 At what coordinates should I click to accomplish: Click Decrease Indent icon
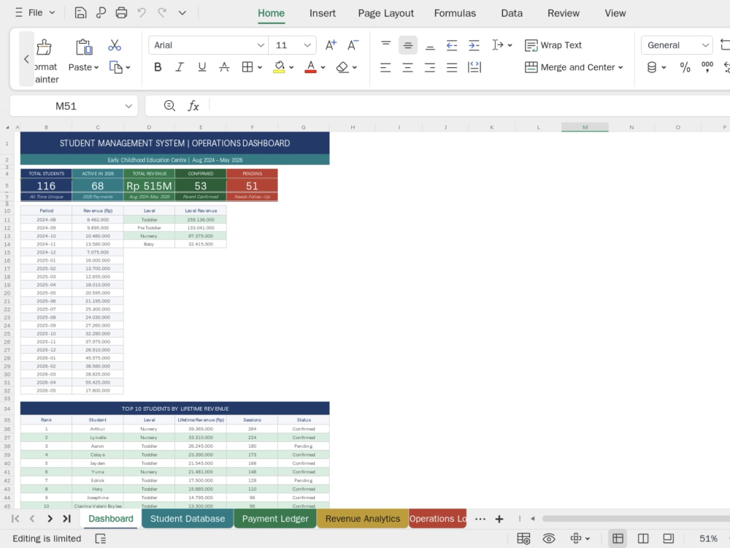(x=452, y=45)
